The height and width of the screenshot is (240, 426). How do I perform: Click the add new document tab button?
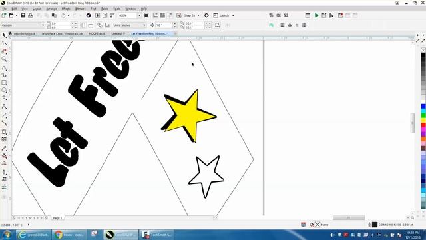(x=175, y=33)
